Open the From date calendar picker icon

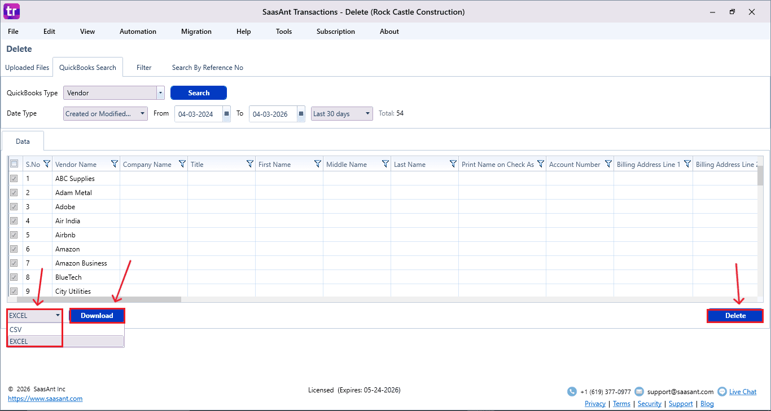click(227, 114)
